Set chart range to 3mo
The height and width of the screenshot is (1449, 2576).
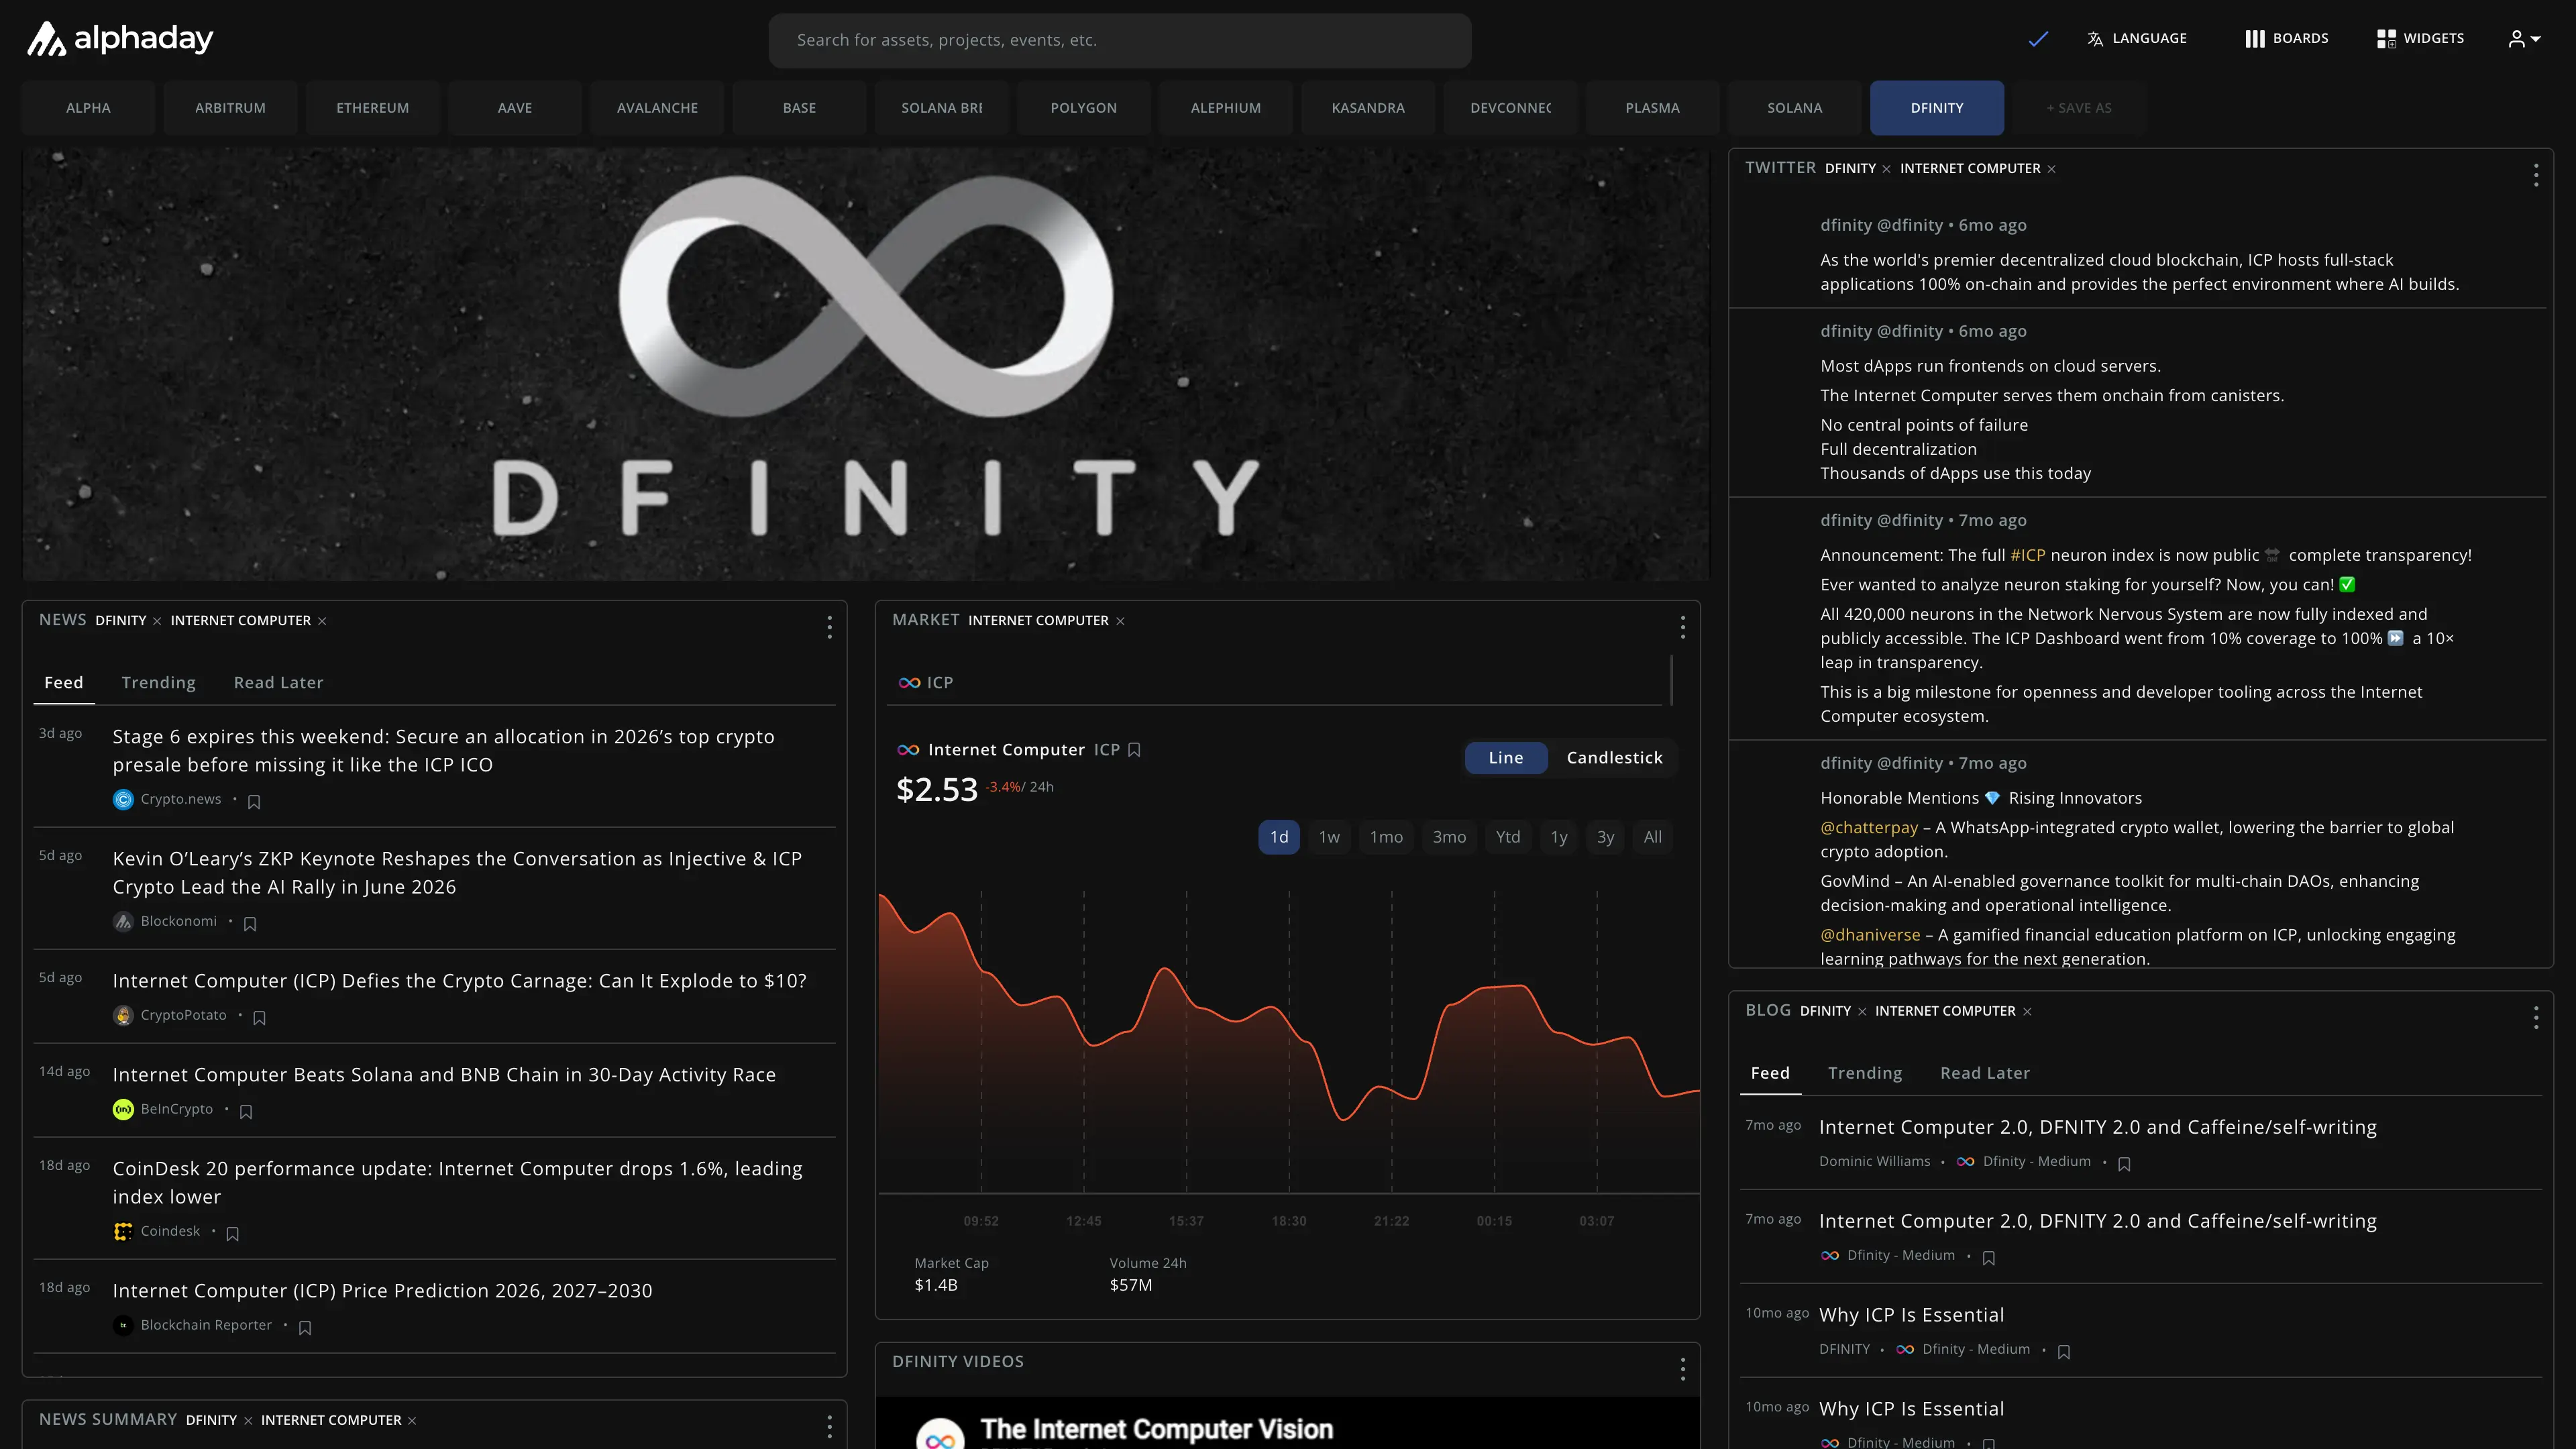click(1449, 837)
